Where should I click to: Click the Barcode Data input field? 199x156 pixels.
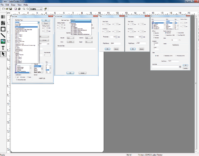pos(77,48)
